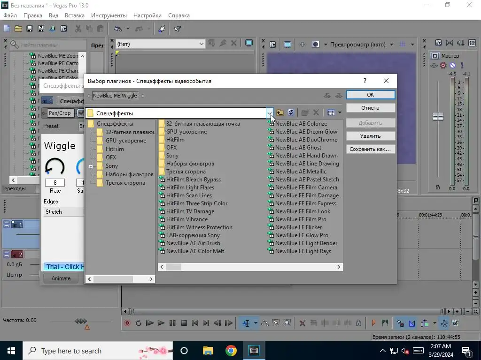
Task: Select the HitFilm Light Flares plugin
Action: 190,187
